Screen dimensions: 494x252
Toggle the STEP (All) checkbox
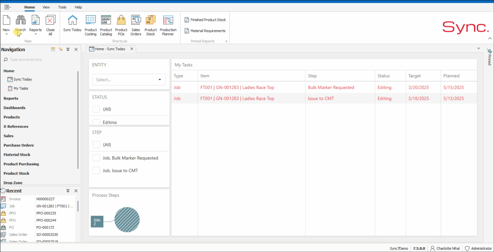pyautogui.click(x=96, y=144)
